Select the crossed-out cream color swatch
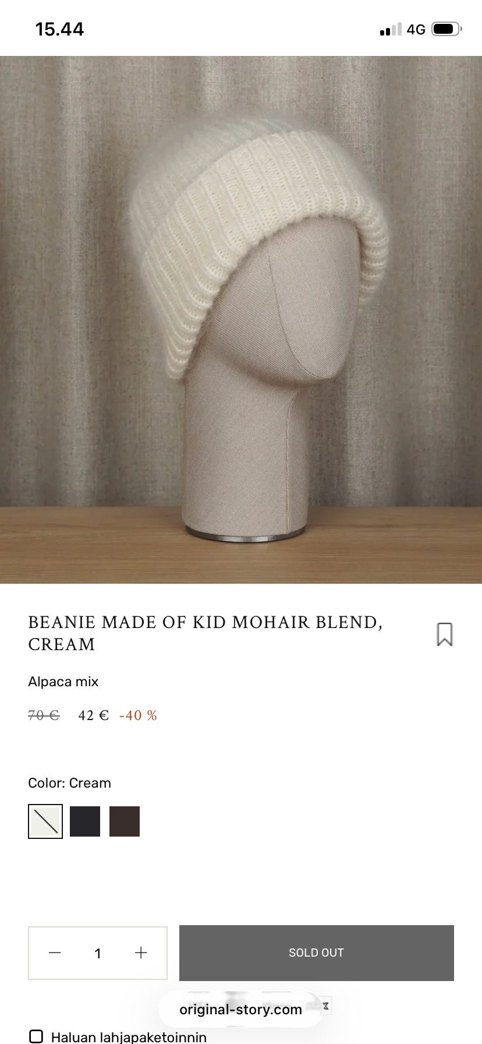Viewport: 482px width, 1044px height. (x=45, y=821)
